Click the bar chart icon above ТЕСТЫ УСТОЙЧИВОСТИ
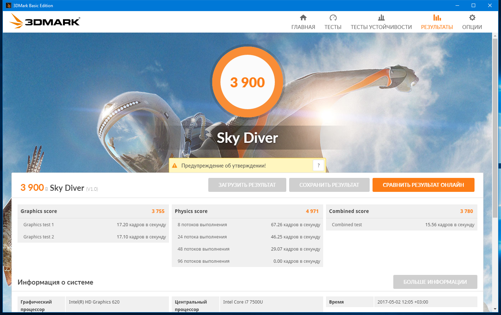The image size is (501, 315). (381, 18)
